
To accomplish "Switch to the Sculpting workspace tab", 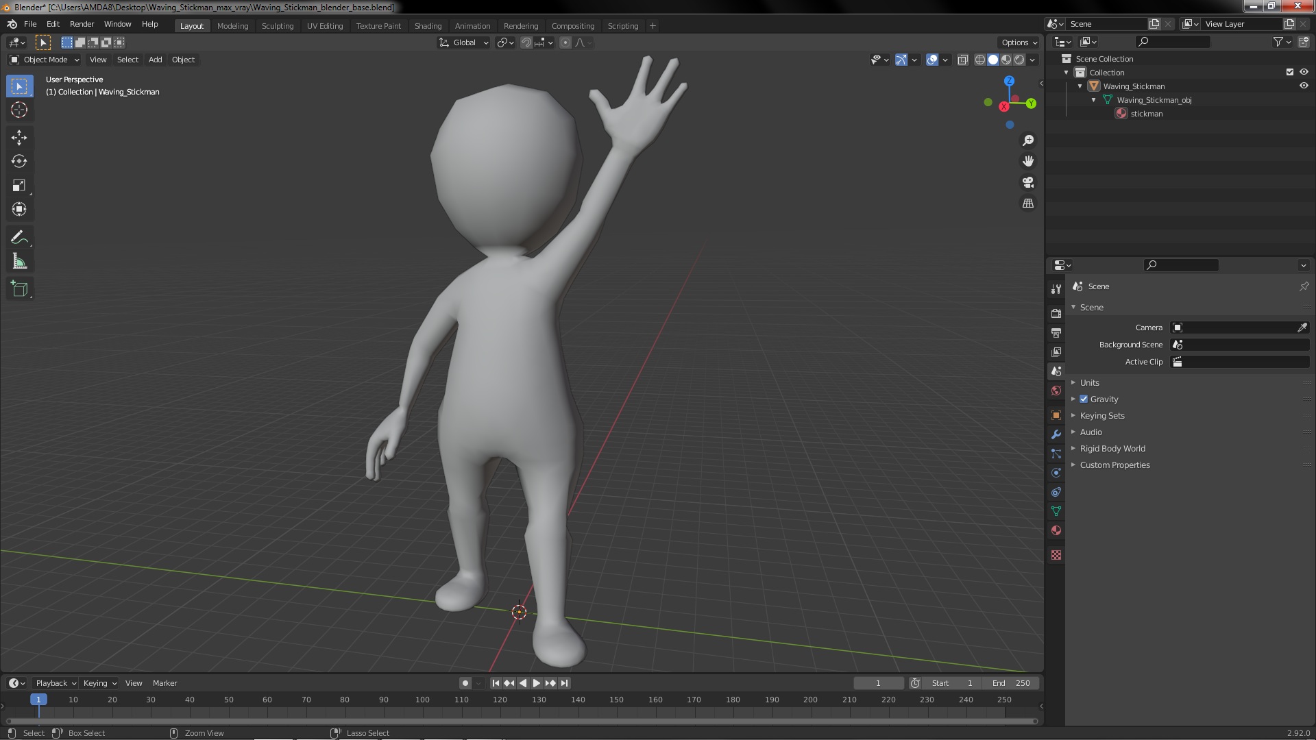I will pyautogui.click(x=278, y=26).
